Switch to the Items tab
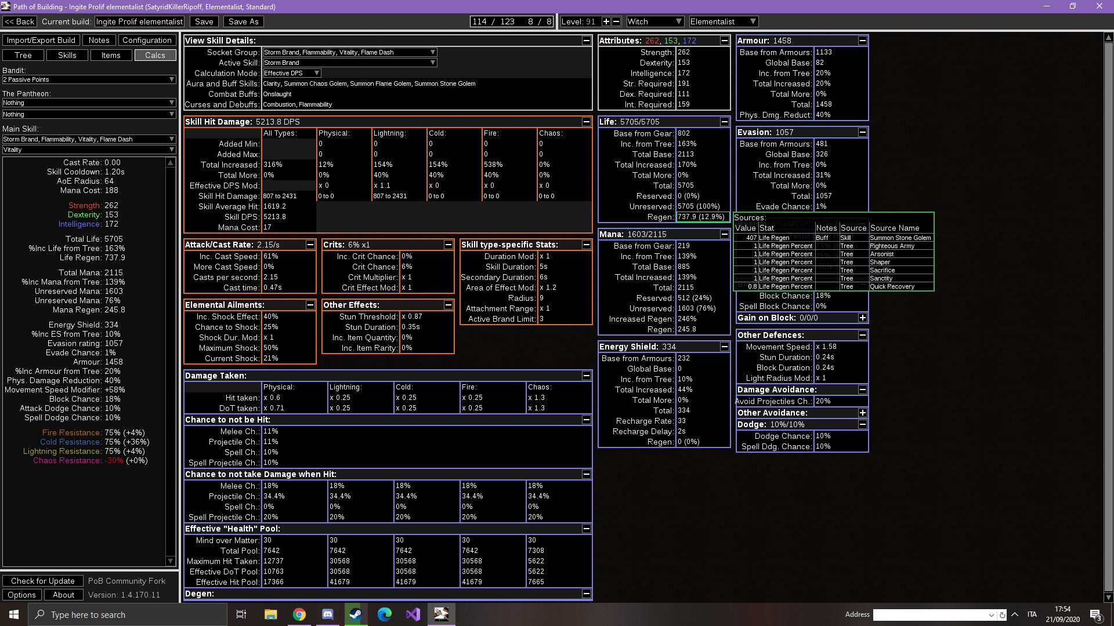 (111, 55)
